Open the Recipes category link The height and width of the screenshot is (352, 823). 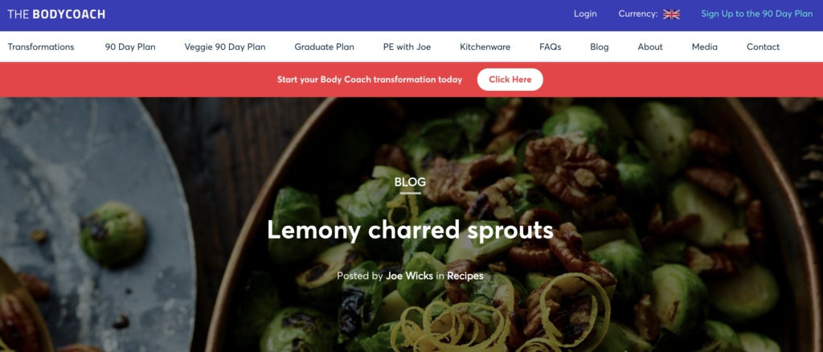pos(465,276)
